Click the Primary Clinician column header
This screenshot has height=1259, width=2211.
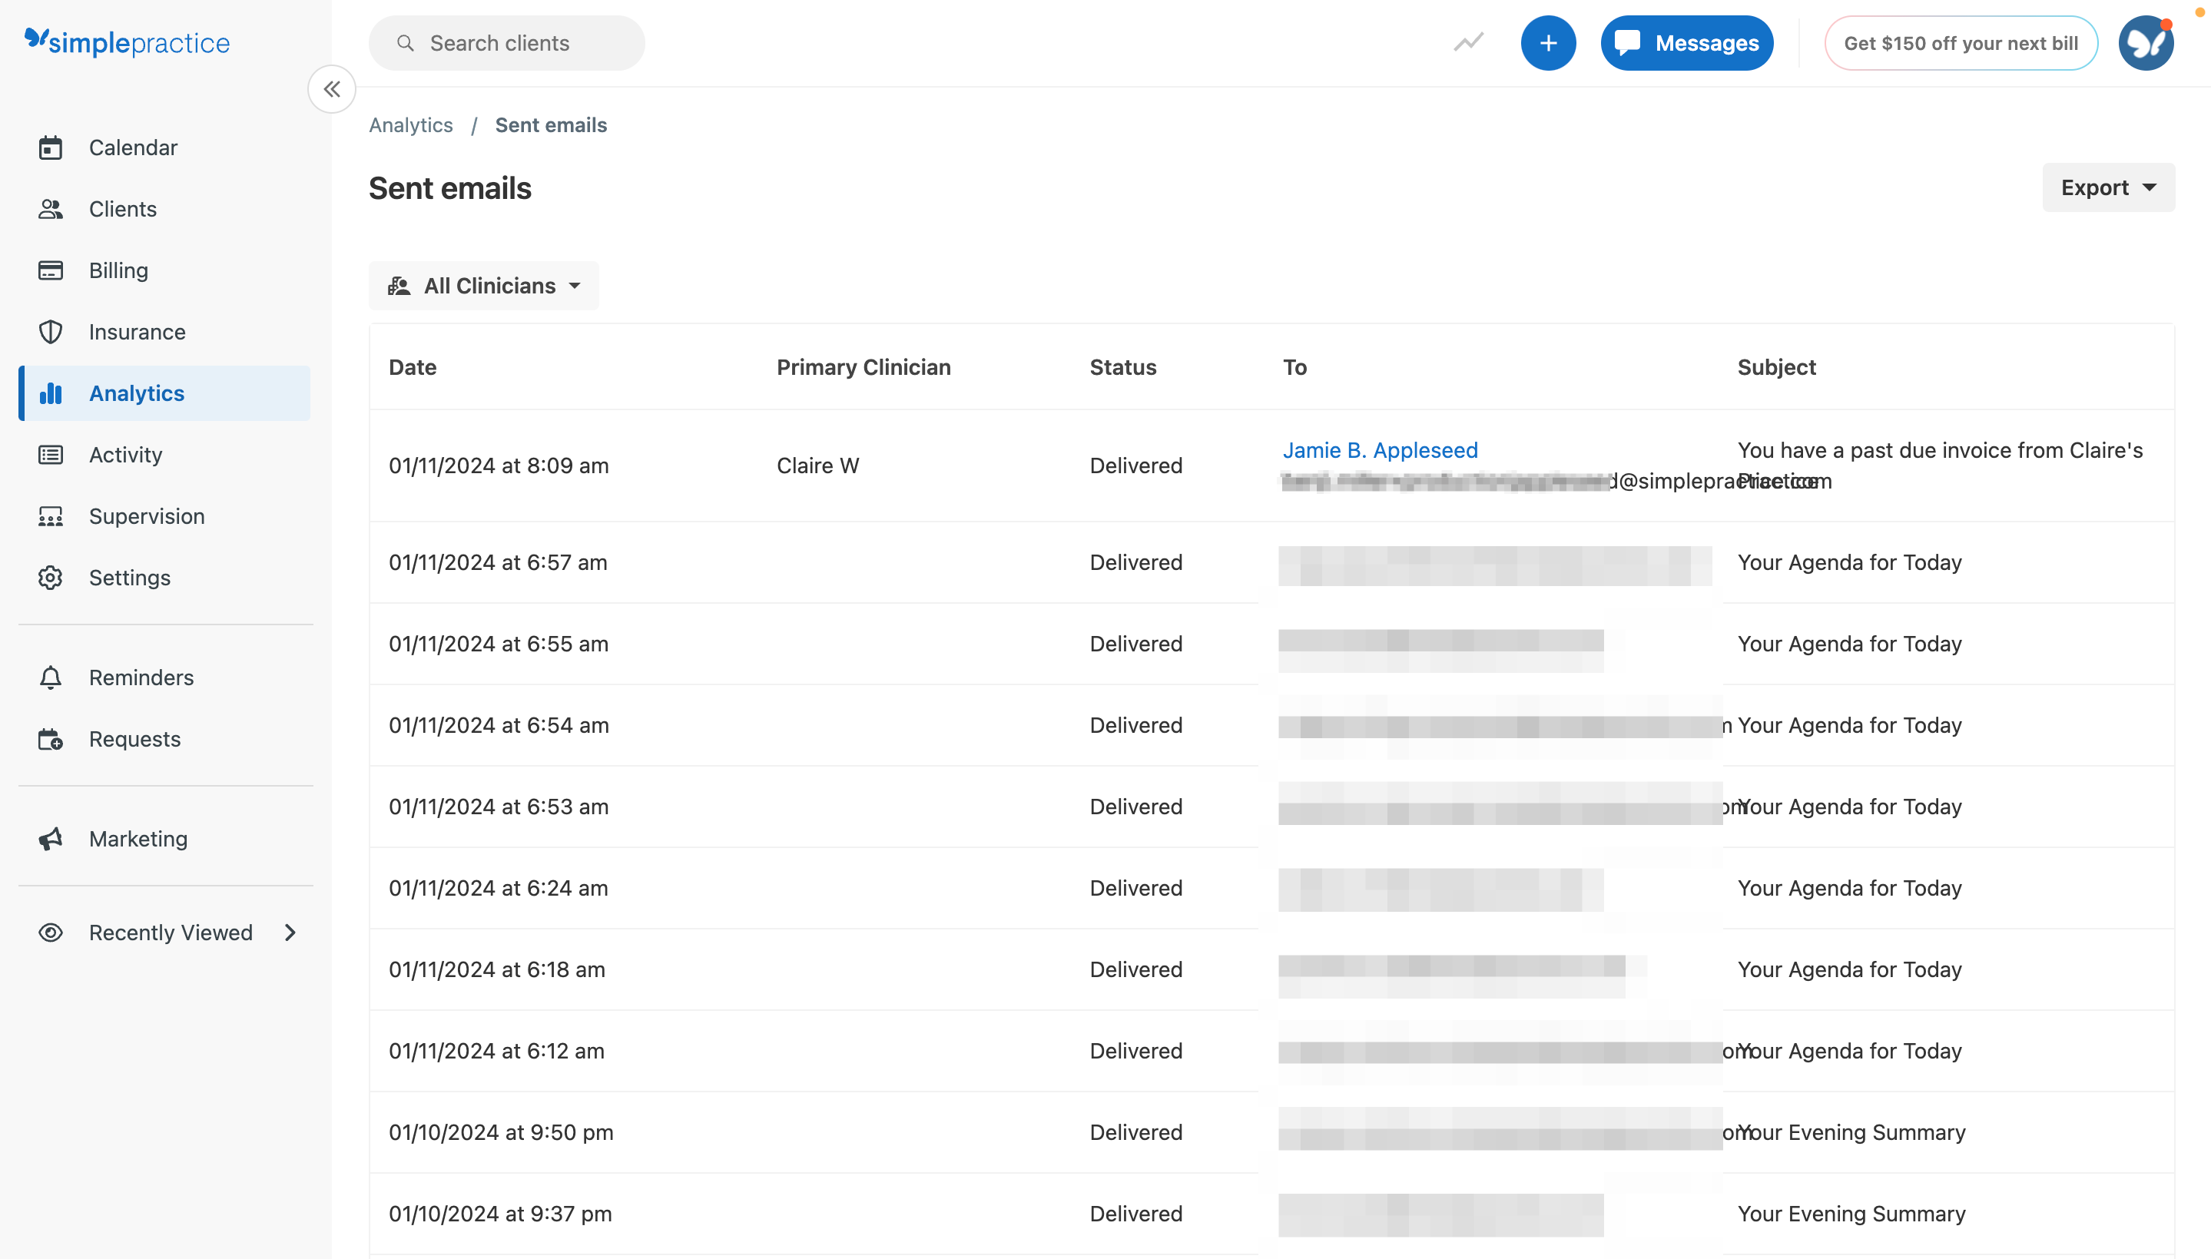[863, 367]
